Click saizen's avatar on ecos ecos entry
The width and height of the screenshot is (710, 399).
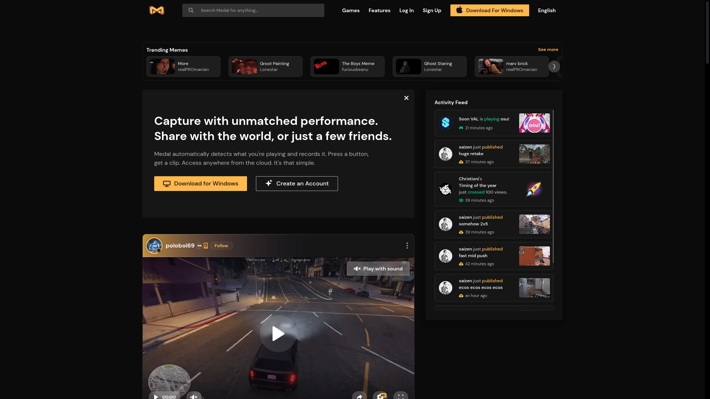click(x=446, y=288)
